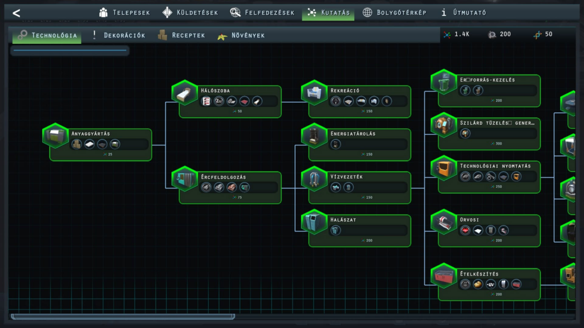
Task: Select the Kutatás tab
Action: click(x=328, y=13)
